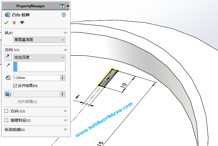Confirm the boss-extrude with green checkmark
The width and height of the screenshot is (218, 146).
[x=6, y=23]
